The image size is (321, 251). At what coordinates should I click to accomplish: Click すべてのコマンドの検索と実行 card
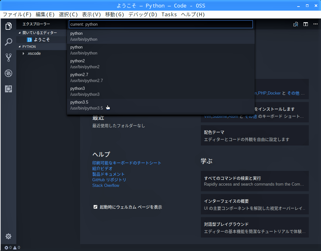click(x=255, y=181)
